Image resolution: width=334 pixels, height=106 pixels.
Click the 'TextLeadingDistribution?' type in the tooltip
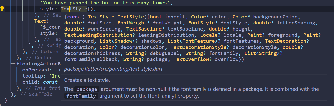coord(100,35)
